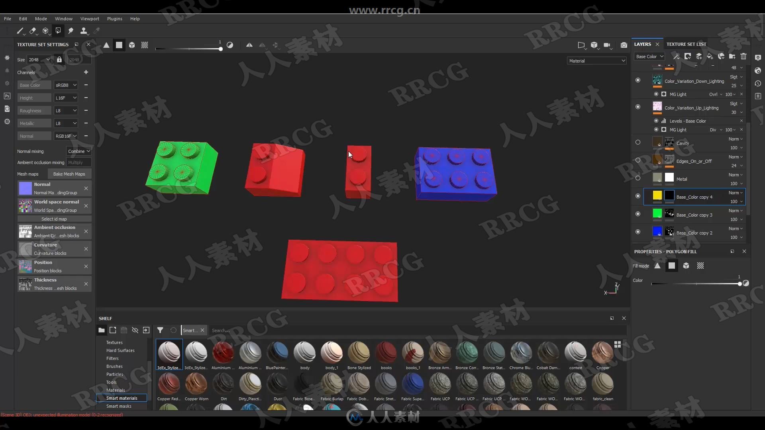
Task: Click the Bake Mesh Maps button
Action: tap(69, 174)
